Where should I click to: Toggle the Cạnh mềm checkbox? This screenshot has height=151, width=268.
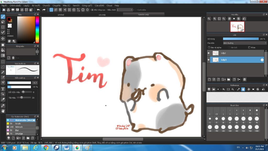135,10
